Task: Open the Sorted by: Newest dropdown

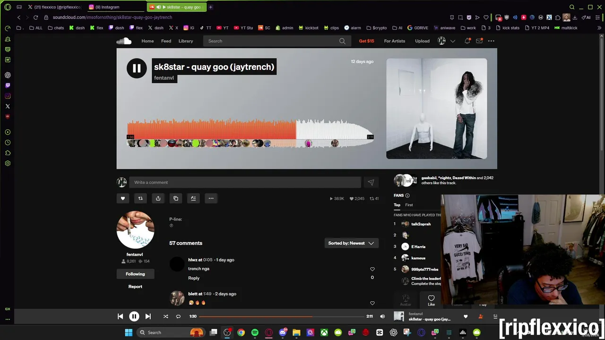Action: (x=351, y=243)
